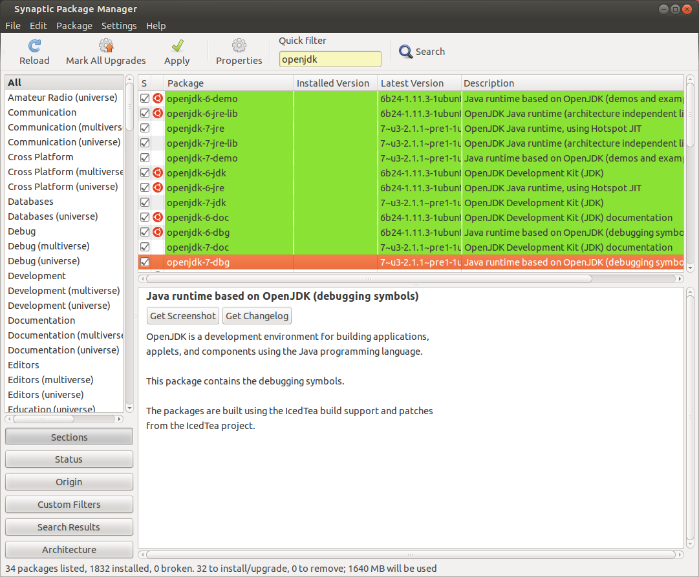Image resolution: width=699 pixels, height=577 pixels.
Task: Switch the filter view to Sections
Action: tap(69, 437)
